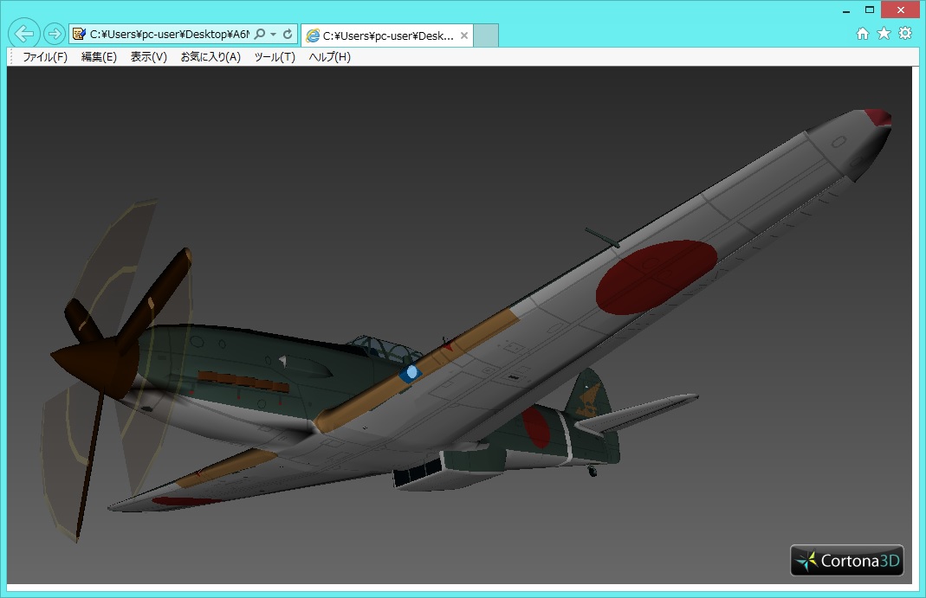Screen dimensions: 926x598
Task: Open the お気に入り(A) menu
Action: 210,57
